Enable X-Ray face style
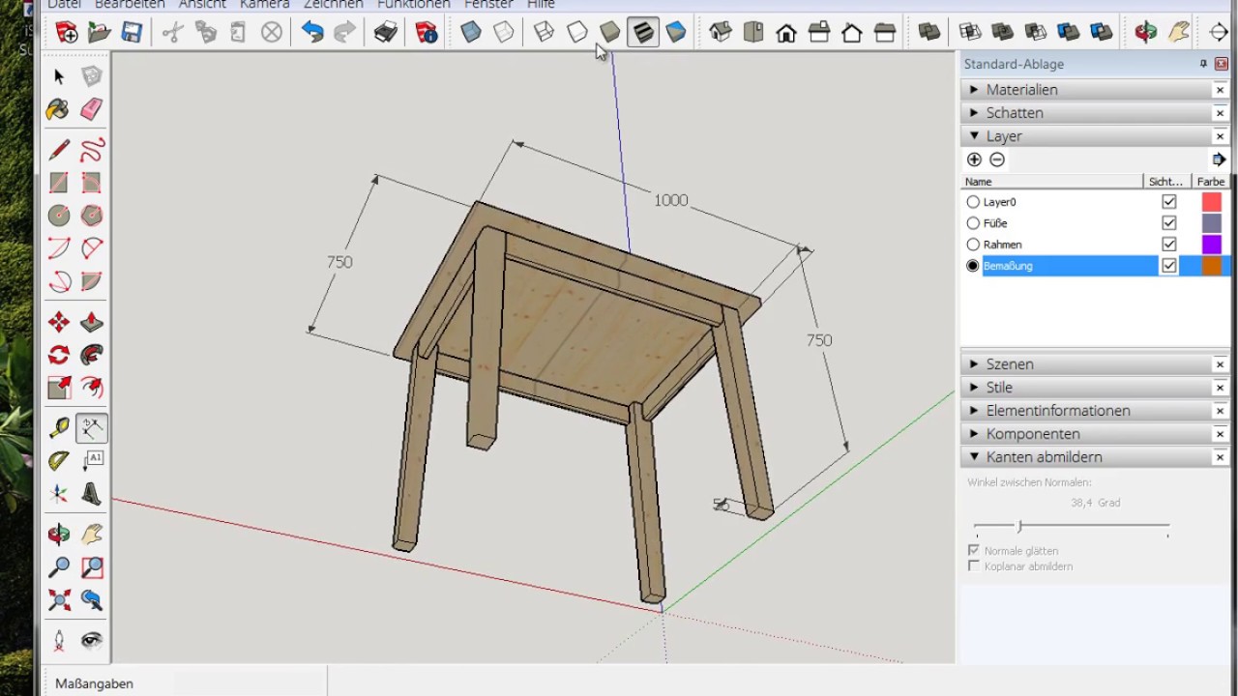The height and width of the screenshot is (696, 1238). point(471,33)
